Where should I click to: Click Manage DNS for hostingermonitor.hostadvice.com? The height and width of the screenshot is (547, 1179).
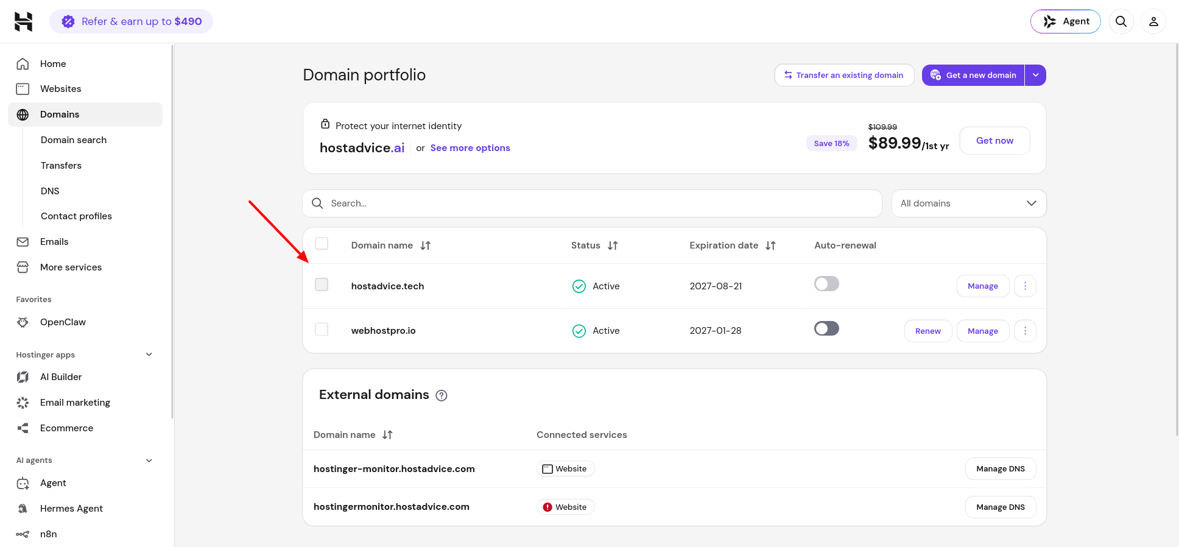click(1000, 507)
